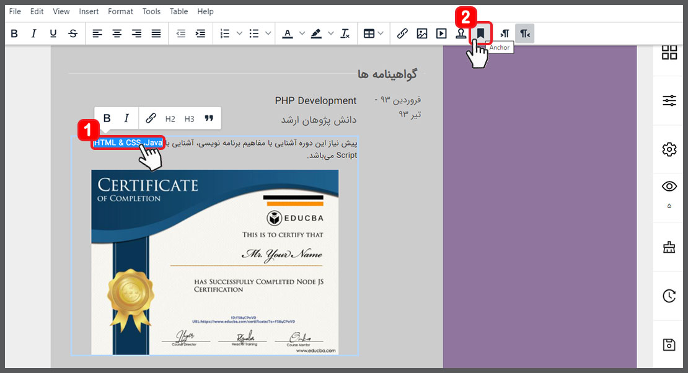Toggle bold in the main toolbar
Image resolution: width=688 pixels, height=373 pixels.
(14, 33)
